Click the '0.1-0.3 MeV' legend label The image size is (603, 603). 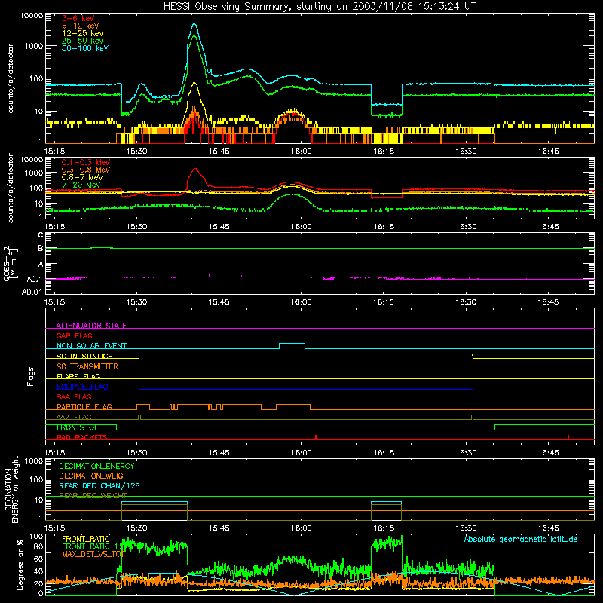coord(86,162)
